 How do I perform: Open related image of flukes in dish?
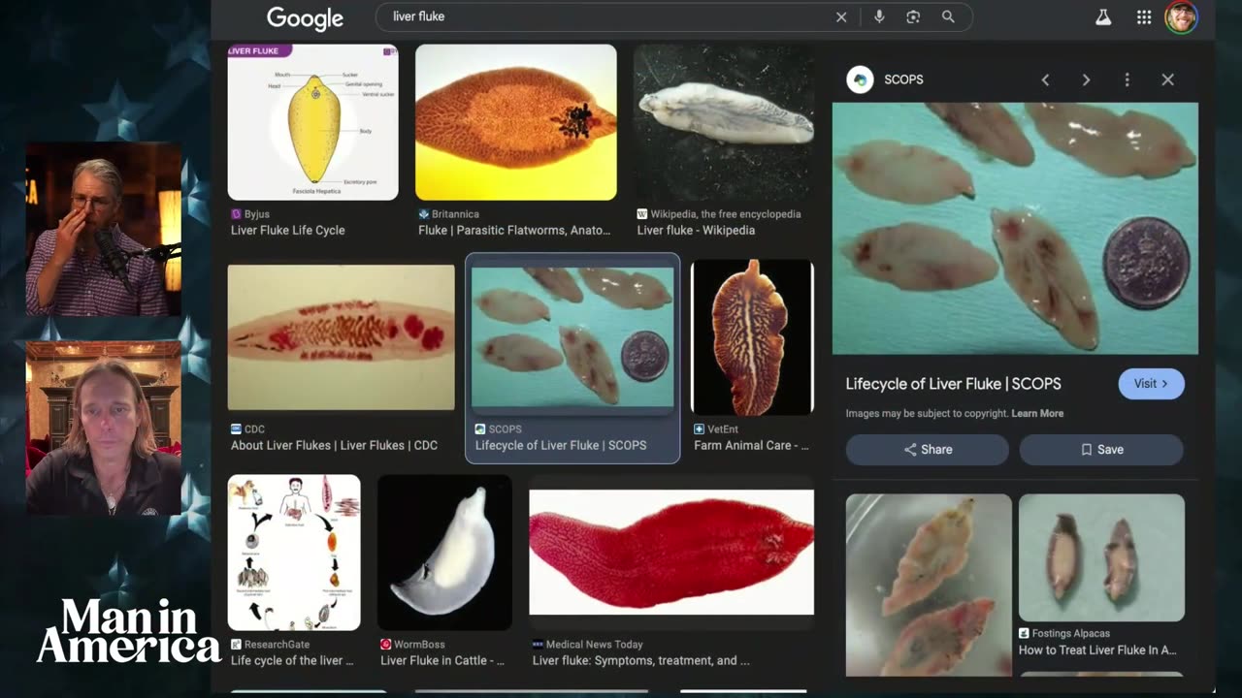click(929, 585)
